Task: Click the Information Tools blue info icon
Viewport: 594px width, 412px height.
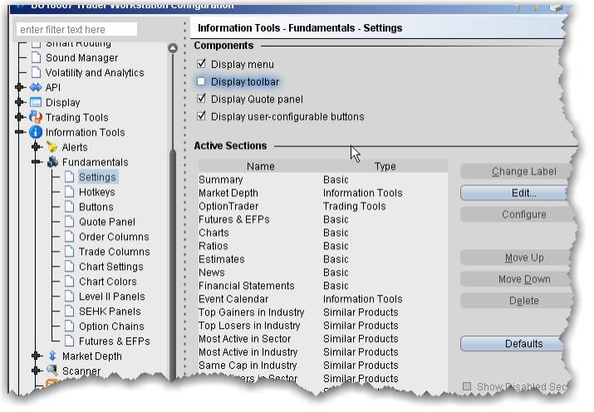Action: pyautogui.click(x=36, y=133)
